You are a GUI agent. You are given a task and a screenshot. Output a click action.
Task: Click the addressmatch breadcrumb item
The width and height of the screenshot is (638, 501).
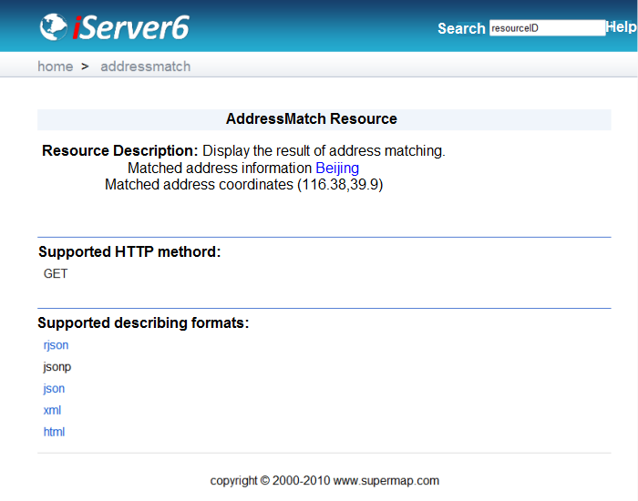(x=145, y=66)
